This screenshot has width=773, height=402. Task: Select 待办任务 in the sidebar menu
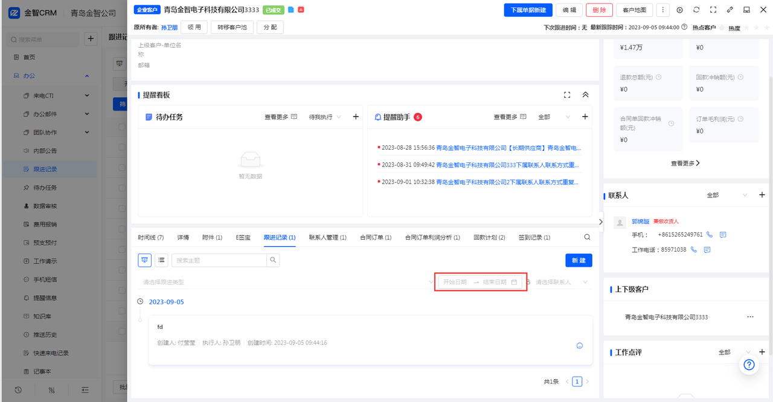[45, 188]
